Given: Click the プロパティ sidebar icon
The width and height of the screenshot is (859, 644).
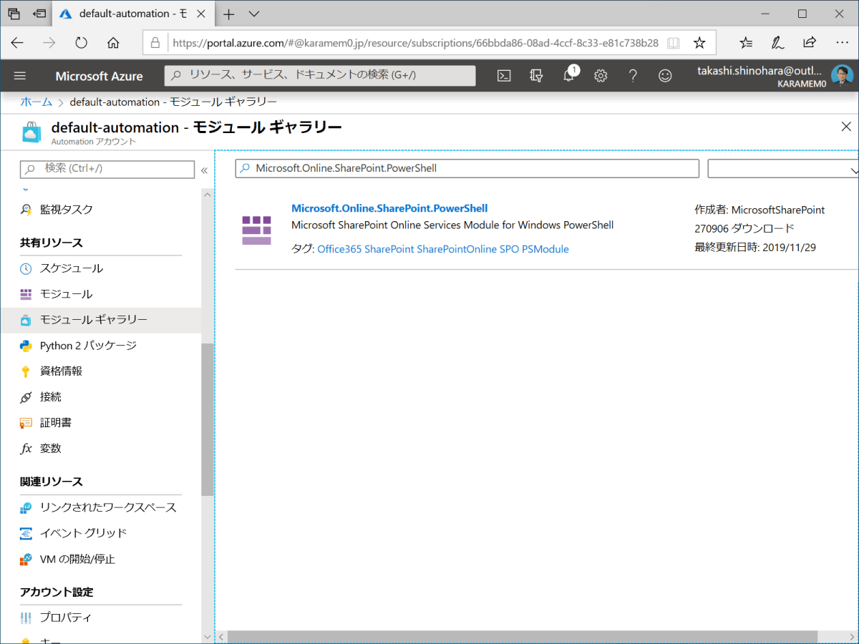Looking at the screenshot, I should pyautogui.click(x=26, y=618).
